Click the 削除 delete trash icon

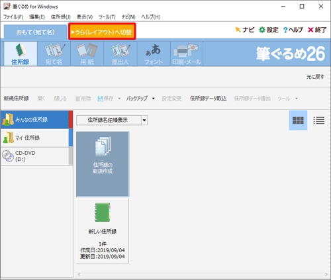click(83, 99)
